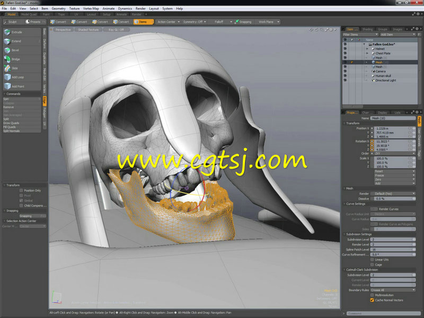This screenshot has width=424, height=318.
Task: Click the Camera item icon
Action: click(373, 72)
